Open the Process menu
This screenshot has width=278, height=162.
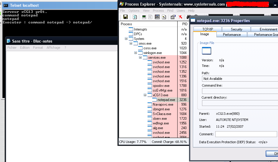point(158,11)
